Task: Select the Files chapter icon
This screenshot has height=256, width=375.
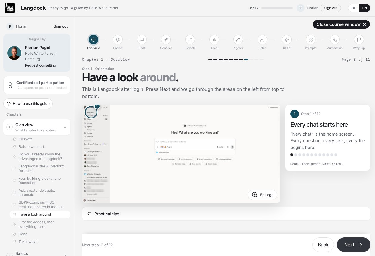Action: (214, 40)
